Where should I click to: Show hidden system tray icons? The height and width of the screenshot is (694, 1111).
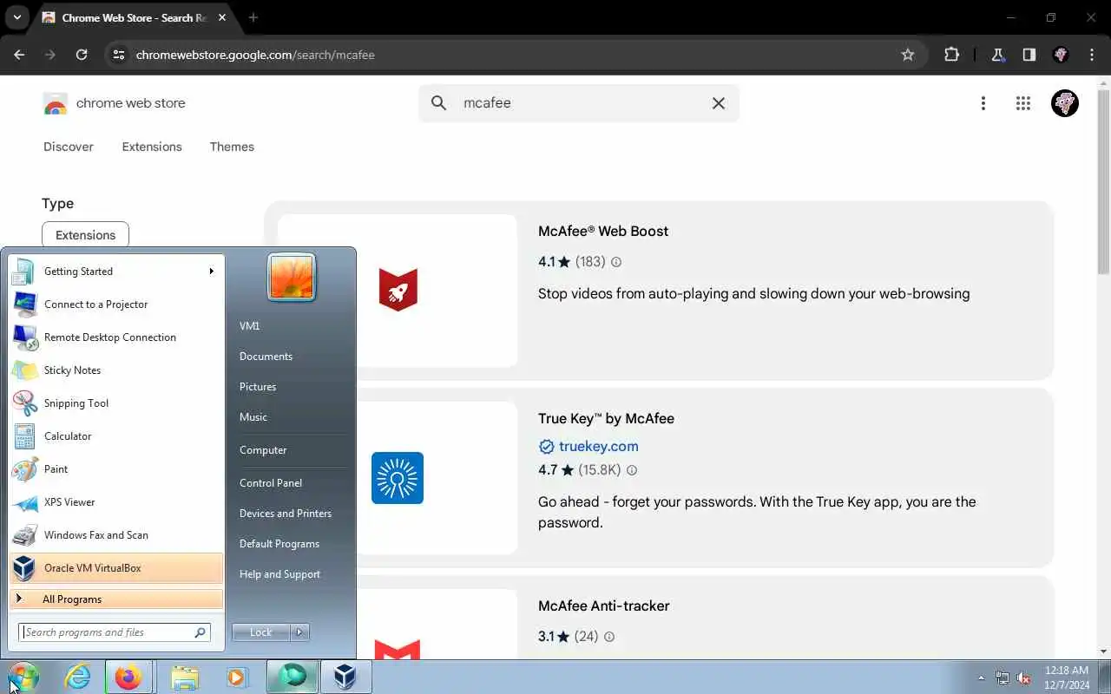[981, 678]
